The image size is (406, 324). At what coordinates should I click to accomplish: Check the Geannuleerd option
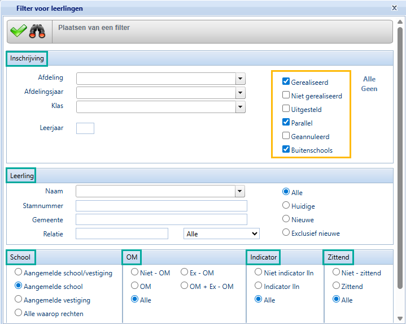point(286,136)
